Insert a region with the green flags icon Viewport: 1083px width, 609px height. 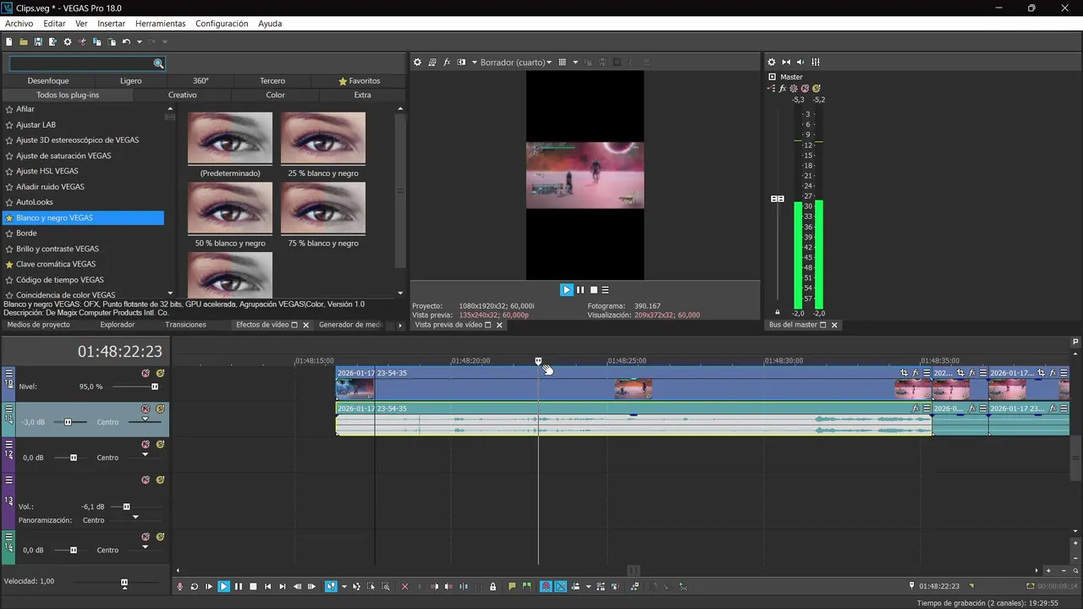(527, 586)
